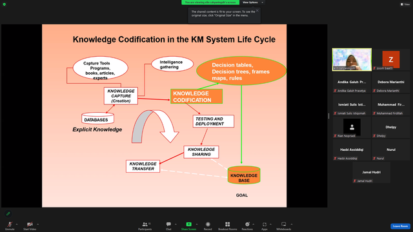
Task: Click the green encryption shield icon
Action: point(5,5)
